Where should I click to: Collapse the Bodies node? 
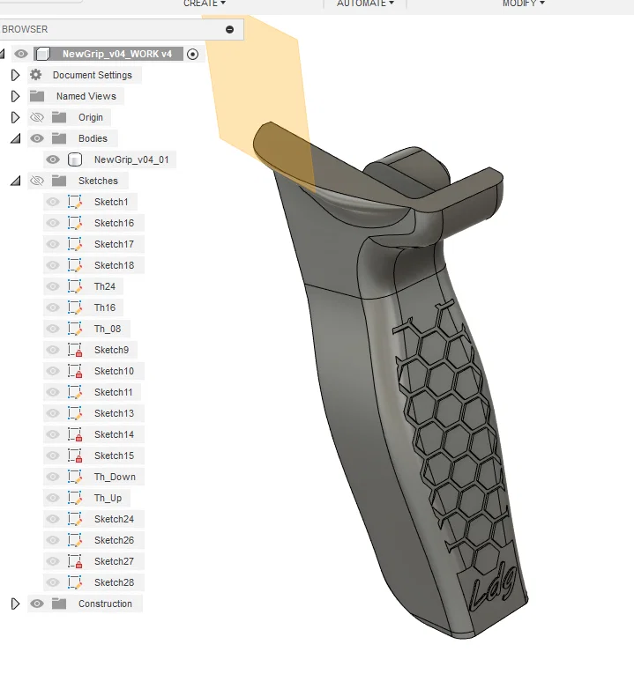16,138
